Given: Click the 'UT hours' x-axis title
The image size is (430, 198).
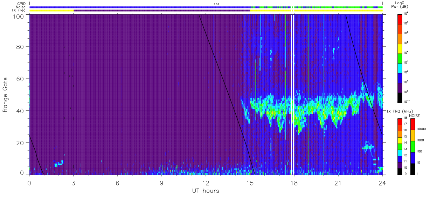Looking at the screenshot, I should pos(206,191).
